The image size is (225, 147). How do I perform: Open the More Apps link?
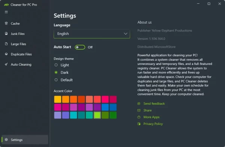pos(151,117)
